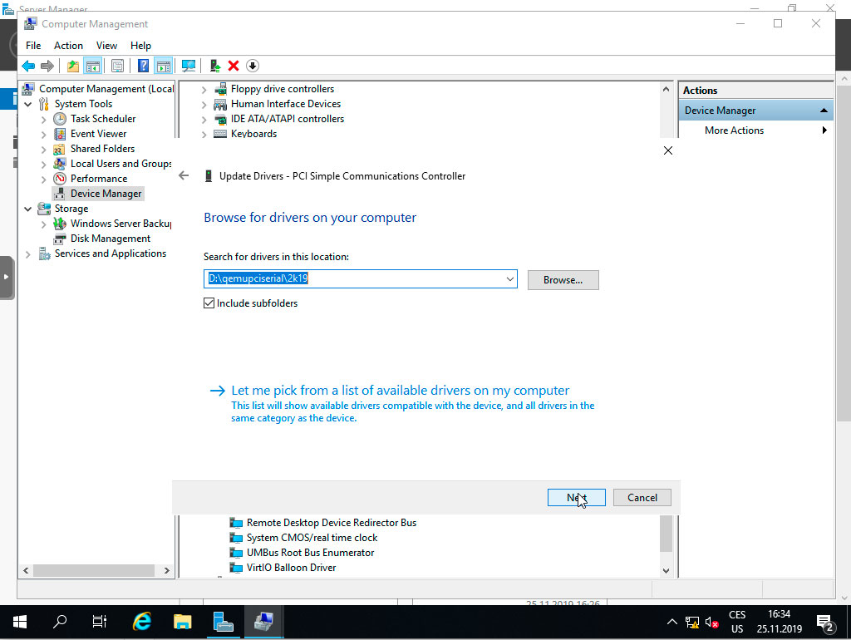Collapse the System Tools tree node
Image resolution: width=851 pixels, height=640 pixels.
click(x=27, y=103)
